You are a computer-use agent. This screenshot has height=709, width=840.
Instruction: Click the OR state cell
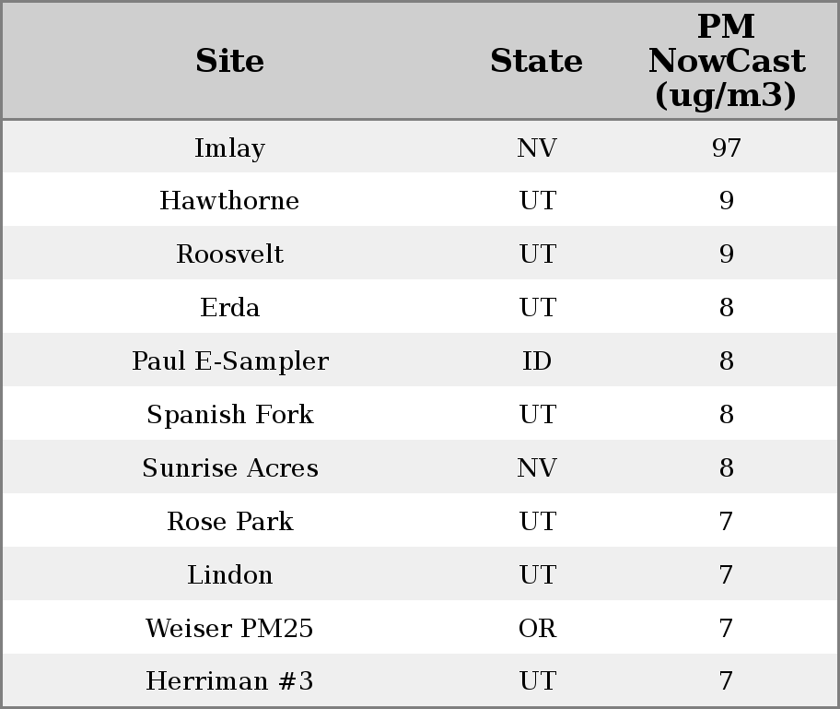(x=536, y=629)
